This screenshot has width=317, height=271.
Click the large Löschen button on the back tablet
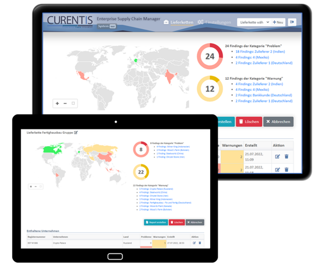[249, 122]
